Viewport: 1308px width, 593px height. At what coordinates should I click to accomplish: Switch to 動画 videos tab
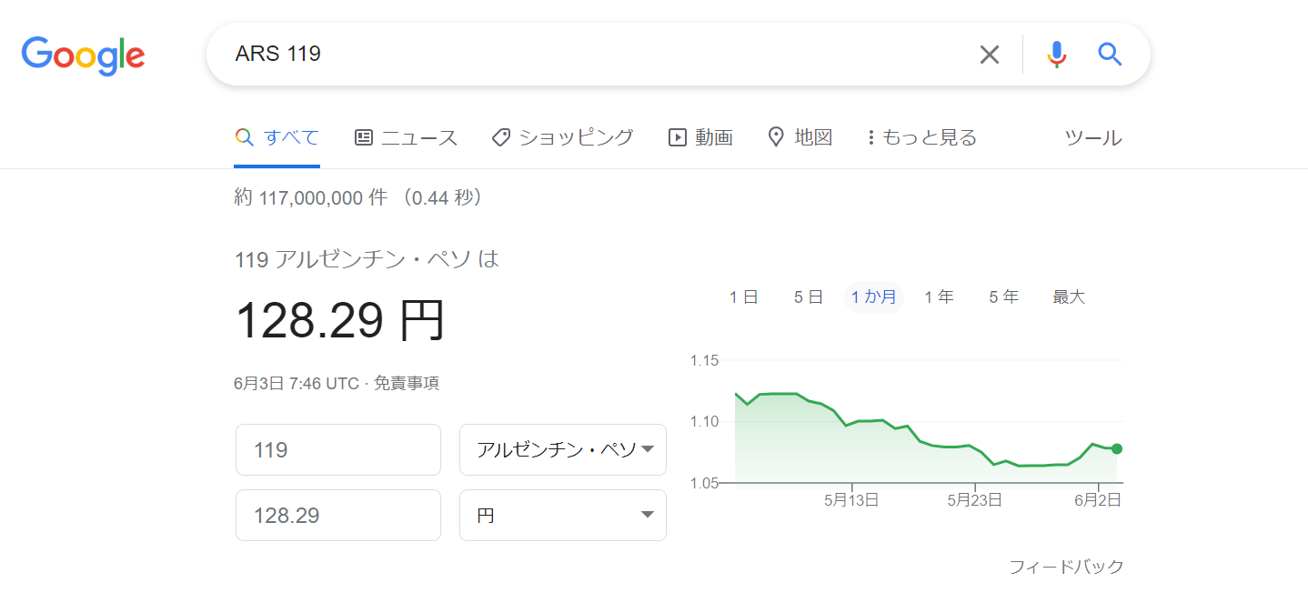(x=700, y=137)
